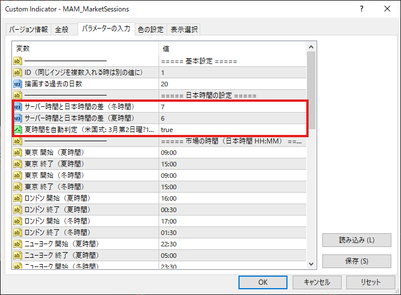The width and height of the screenshot is (401, 295).
Task: Click the 保存 (S) button
Action: point(357,261)
